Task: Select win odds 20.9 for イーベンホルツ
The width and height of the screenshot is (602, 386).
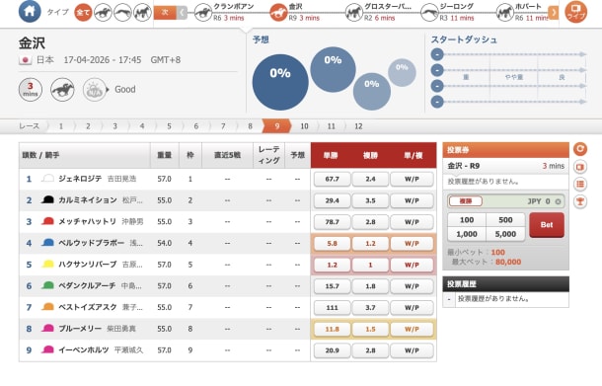Action: [x=333, y=350]
